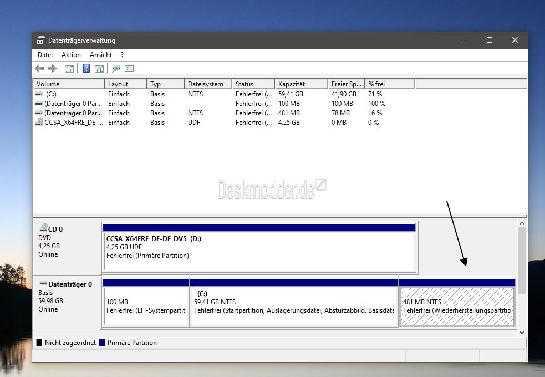Click the Rescan disks toolbar icon

coord(116,68)
